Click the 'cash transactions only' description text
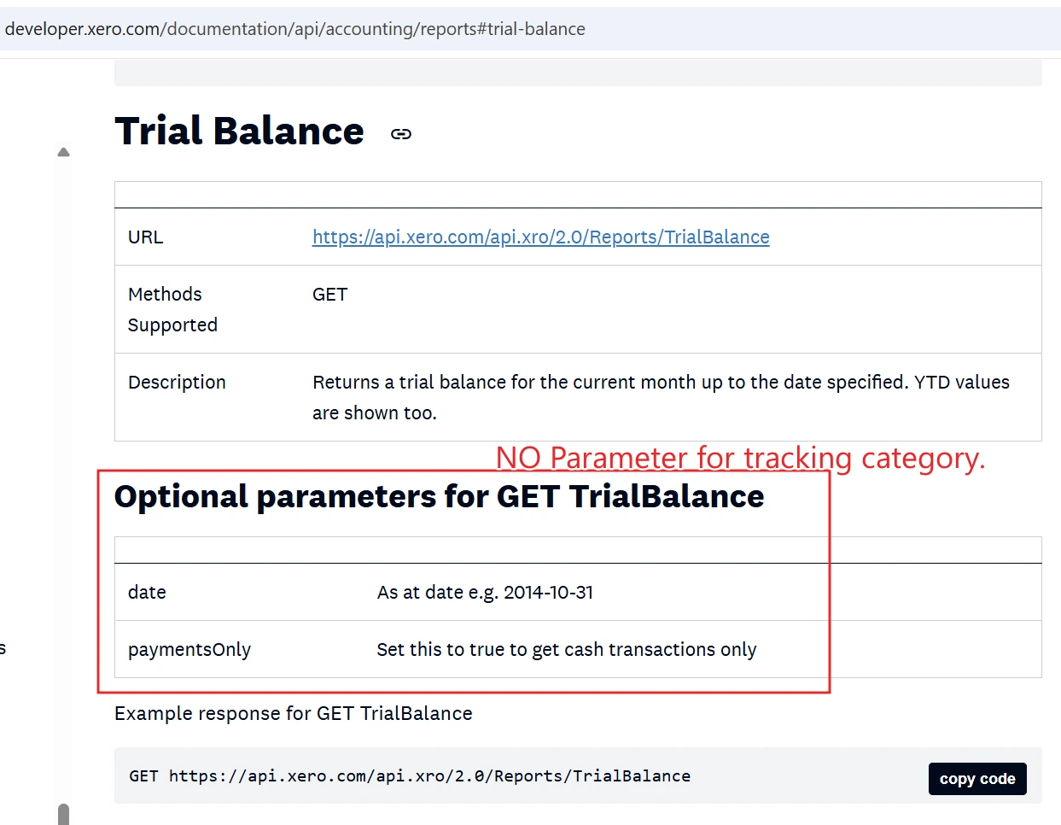 click(566, 650)
